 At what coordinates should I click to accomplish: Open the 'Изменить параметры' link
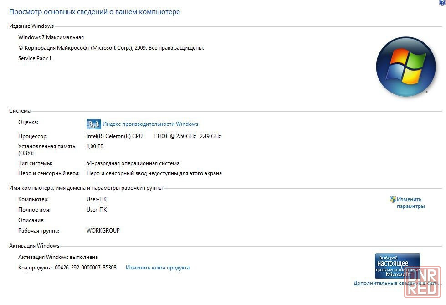coord(411,202)
